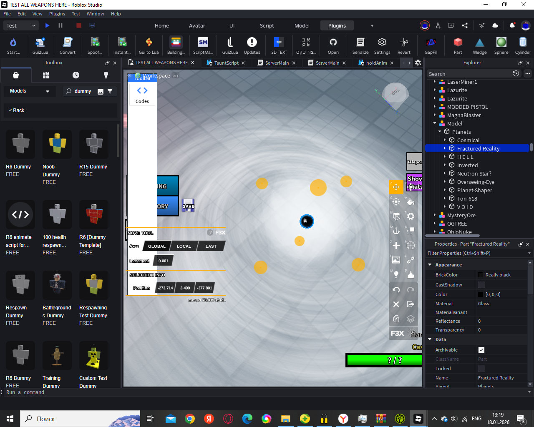Image resolution: width=534 pixels, height=427 pixels.
Task: Click the Color property black swatch
Action: pyautogui.click(x=481, y=294)
